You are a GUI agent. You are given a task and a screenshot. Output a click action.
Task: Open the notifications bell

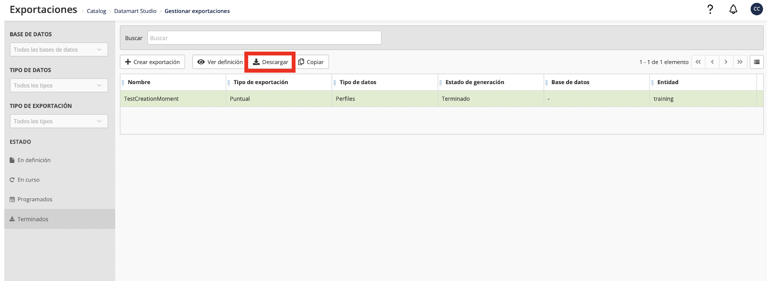click(733, 9)
